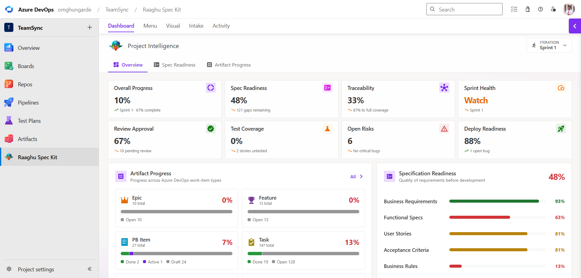This screenshot has width=581, height=278.
Task: Switch to the Dashboard tab
Action: 121,26
